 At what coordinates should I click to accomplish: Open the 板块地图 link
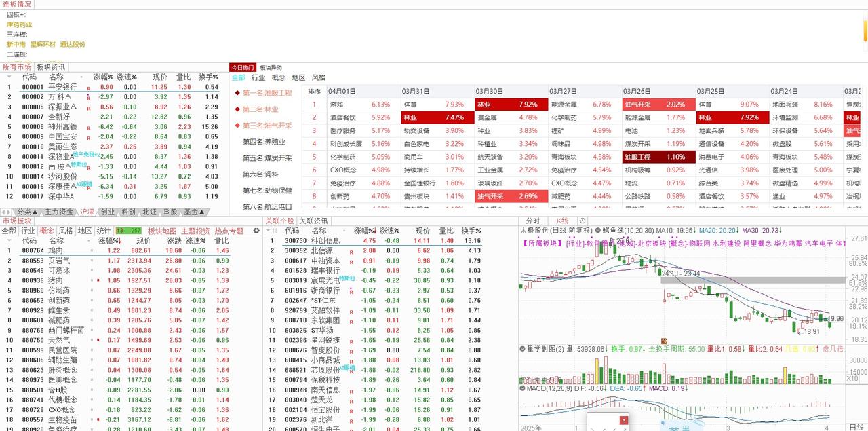click(162, 231)
